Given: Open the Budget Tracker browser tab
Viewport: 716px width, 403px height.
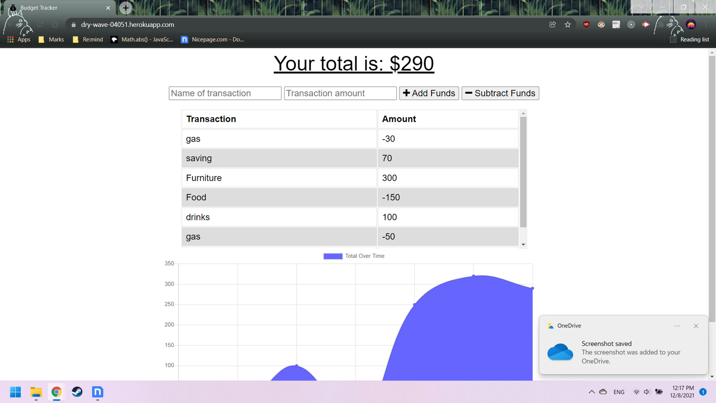Looking at the screenshot, I should pos(58,8).
